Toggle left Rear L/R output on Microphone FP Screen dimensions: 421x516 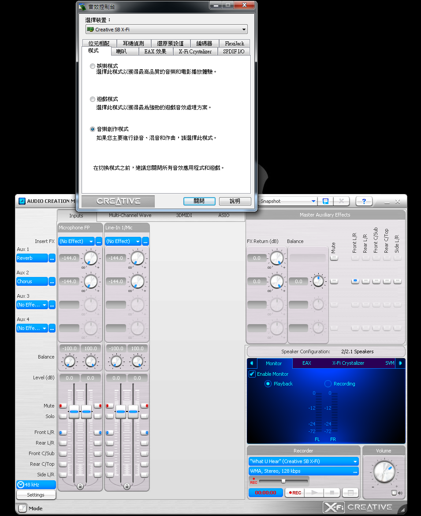(63, 443)
